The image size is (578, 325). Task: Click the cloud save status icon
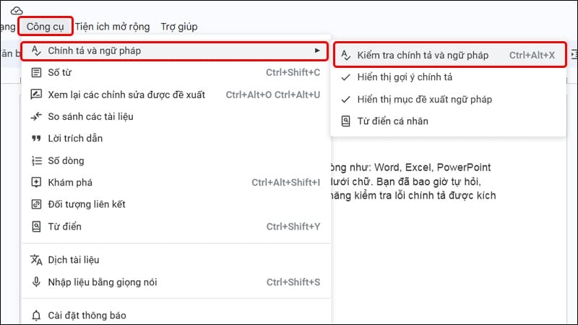click(17, 10)
